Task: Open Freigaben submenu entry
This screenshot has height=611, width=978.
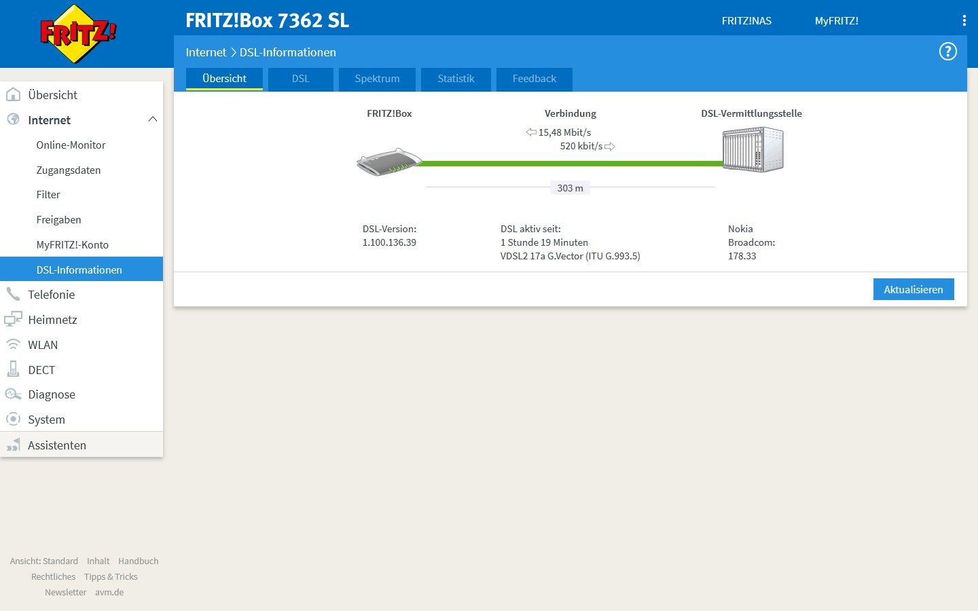Action: (x=81, y=219)
